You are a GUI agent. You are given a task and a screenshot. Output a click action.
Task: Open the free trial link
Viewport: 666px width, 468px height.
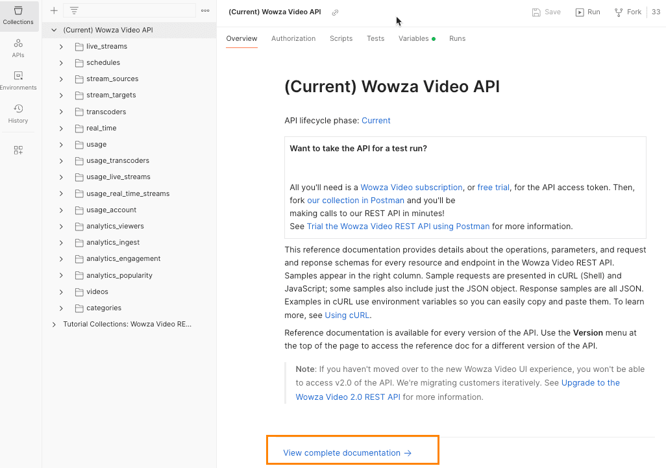coord(493,187)
